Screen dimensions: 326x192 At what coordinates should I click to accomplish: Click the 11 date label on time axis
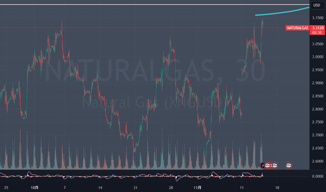(242, 188)
